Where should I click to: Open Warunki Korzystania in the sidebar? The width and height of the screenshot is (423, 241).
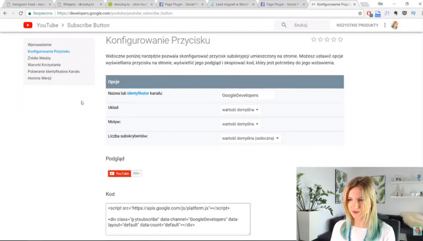pos(44,65)
